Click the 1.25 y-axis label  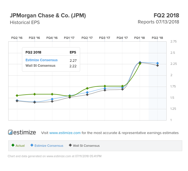[173, 109]
